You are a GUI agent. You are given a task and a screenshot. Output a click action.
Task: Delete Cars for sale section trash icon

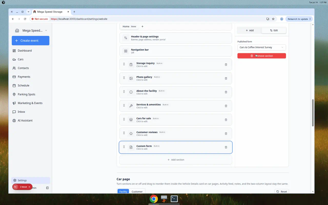[x=226, y=120]
